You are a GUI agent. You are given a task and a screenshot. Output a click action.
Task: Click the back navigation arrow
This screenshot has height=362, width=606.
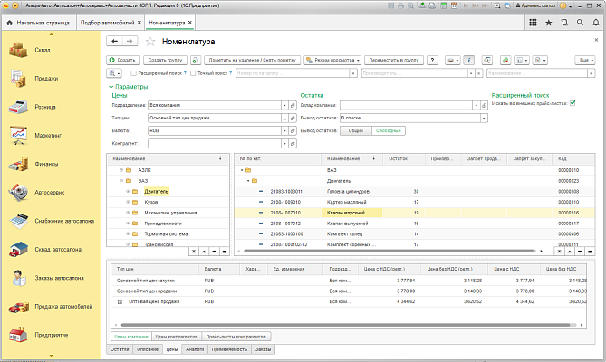pyautogui.click(x=115, y=41)
